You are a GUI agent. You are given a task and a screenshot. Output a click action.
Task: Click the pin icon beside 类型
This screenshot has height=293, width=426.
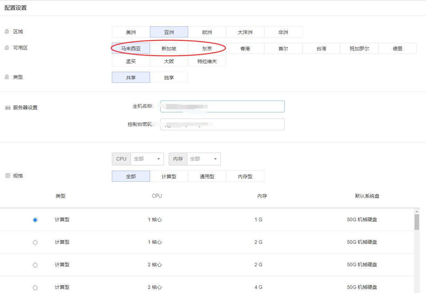7,77
